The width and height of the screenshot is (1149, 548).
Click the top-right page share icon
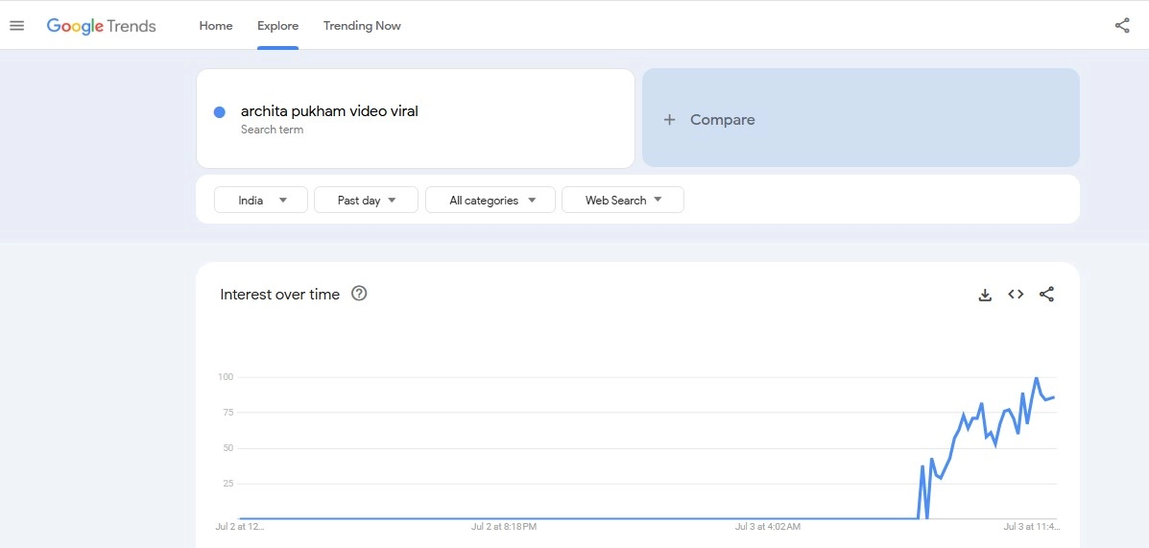tap(1122, 26)
